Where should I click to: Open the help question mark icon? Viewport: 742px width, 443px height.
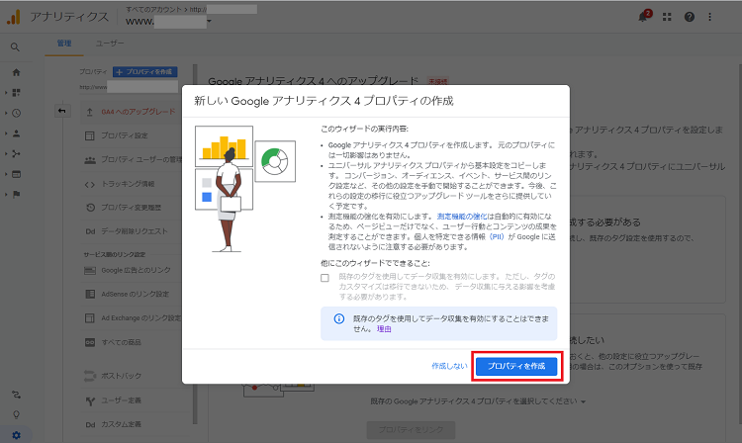pyautogui.click(x=690, y=17)
